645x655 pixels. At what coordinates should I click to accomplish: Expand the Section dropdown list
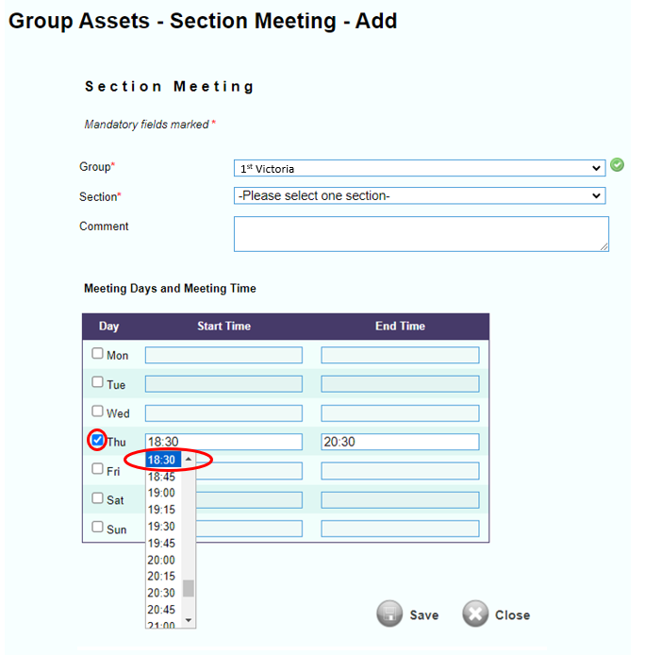point(420,195)
